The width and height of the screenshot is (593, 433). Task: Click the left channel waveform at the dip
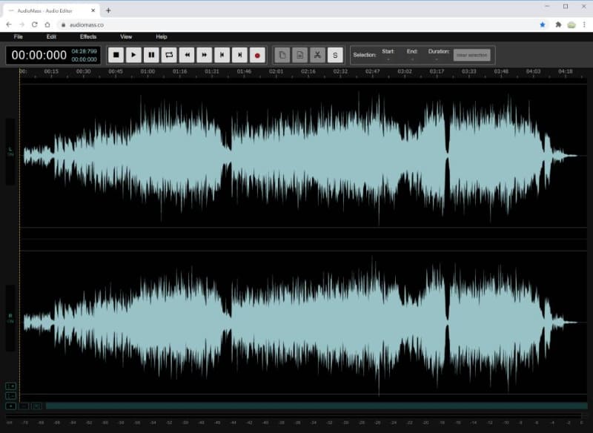[448, 156]
